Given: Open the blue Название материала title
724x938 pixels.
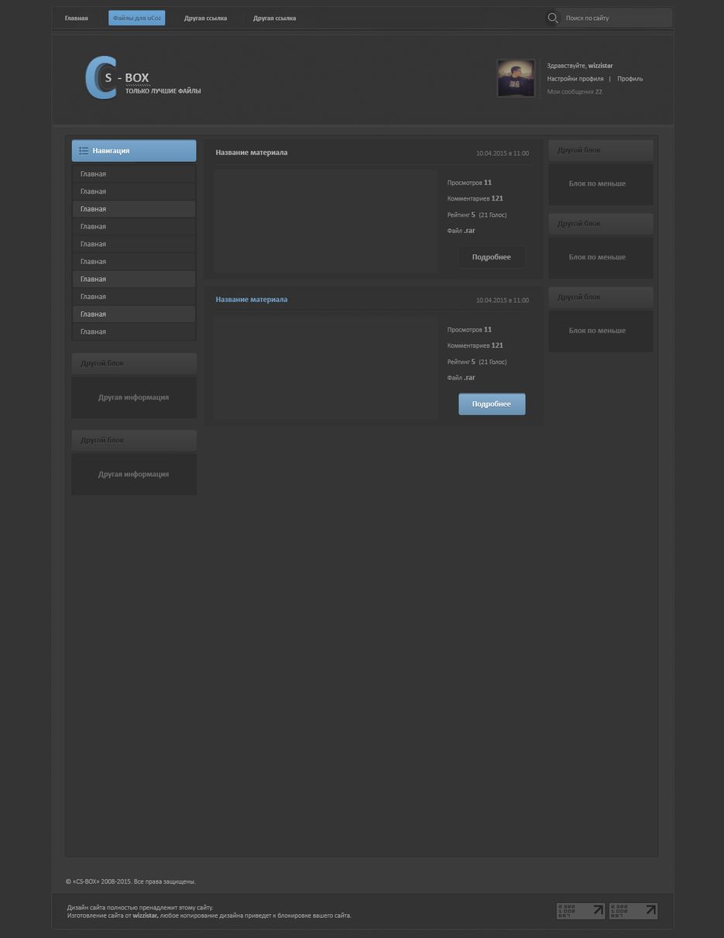Looking at the screenshot, I should (x=251, y=300).
